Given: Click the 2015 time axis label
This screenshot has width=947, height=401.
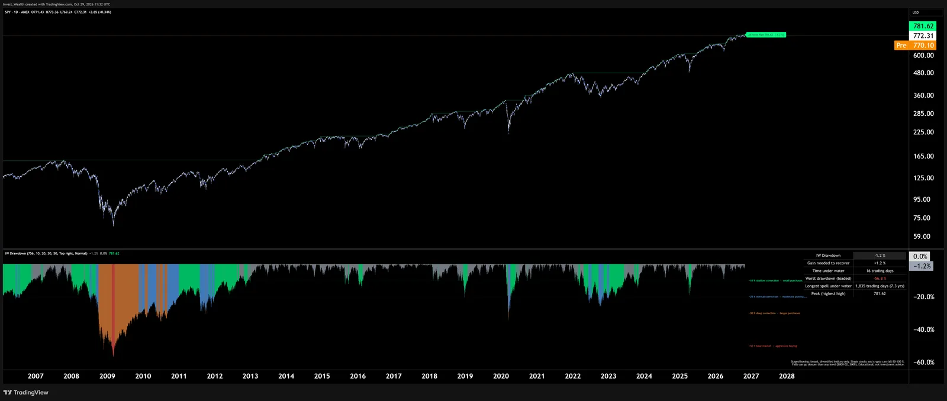Looking at the screenshot, I should (322, 376).
